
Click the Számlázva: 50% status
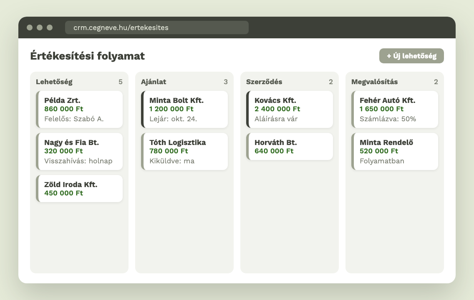(388, 119)
